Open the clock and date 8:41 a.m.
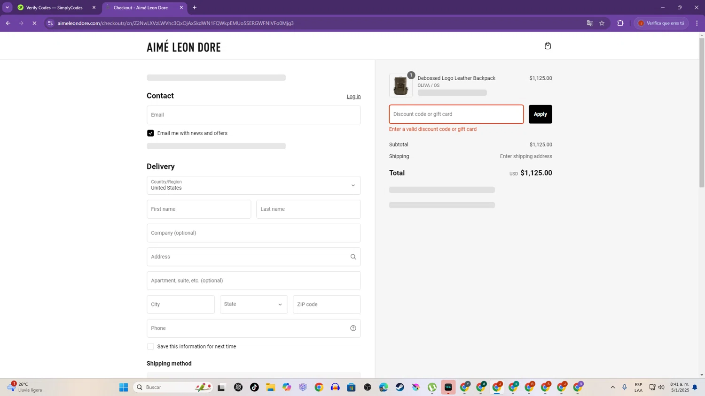Viewport: 705px width, 396px height. (680, 387)
